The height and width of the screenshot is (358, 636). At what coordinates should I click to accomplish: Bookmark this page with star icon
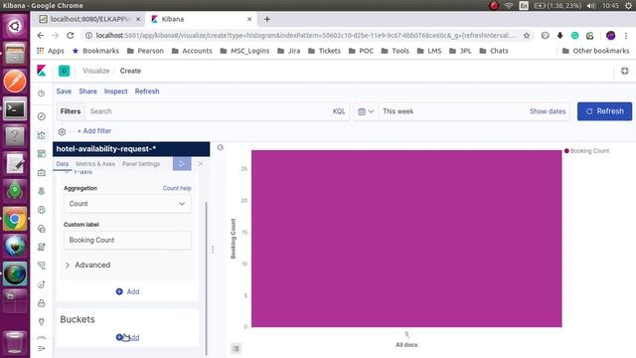tap(527, 36)
